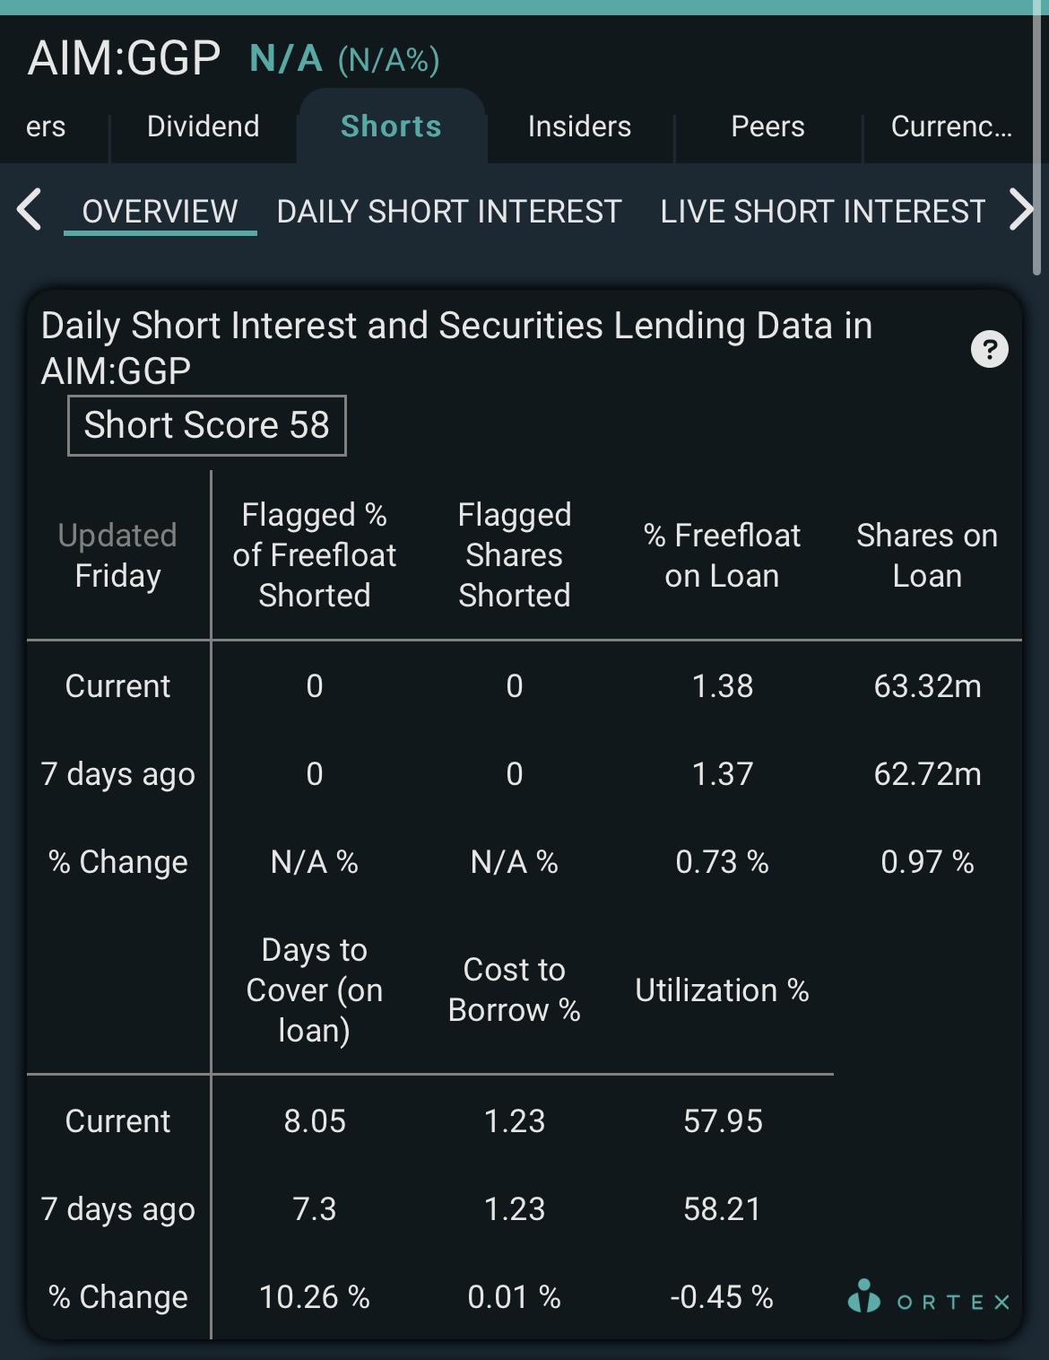Click the Utilization % column header
This screenshot has height=1360, width=1049.
click(x=722, y=990)
